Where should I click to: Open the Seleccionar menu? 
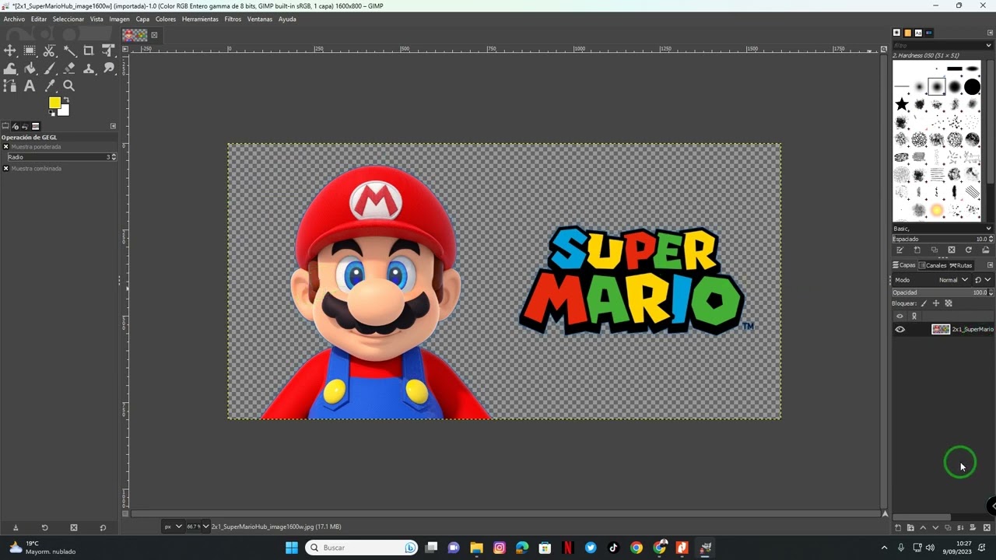point(68,19)
